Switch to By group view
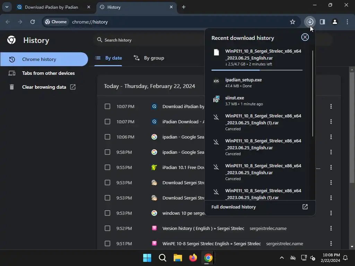This screenshot has height=266, width=355. tap(149, 58)
